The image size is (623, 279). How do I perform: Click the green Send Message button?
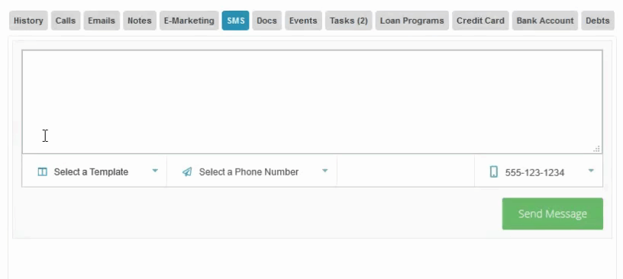[552, 213]
